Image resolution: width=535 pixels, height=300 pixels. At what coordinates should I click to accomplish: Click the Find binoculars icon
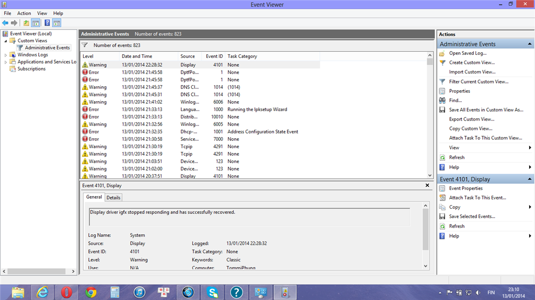click(x=442, y=100)
